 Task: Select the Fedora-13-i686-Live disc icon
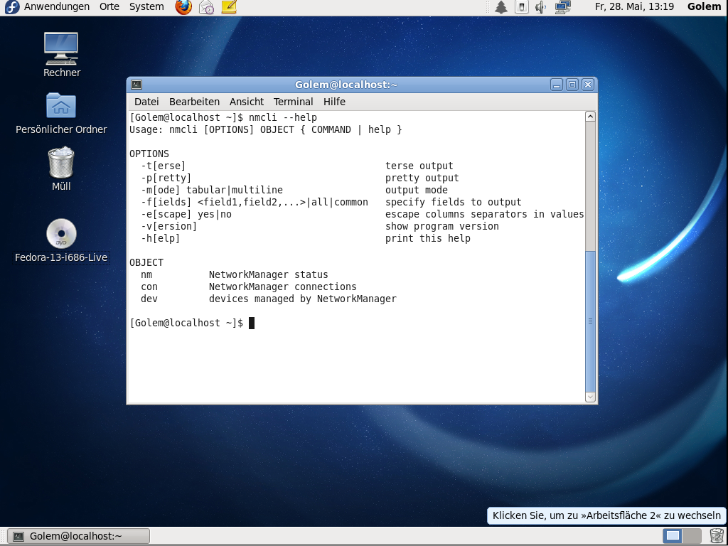point(61,241)
